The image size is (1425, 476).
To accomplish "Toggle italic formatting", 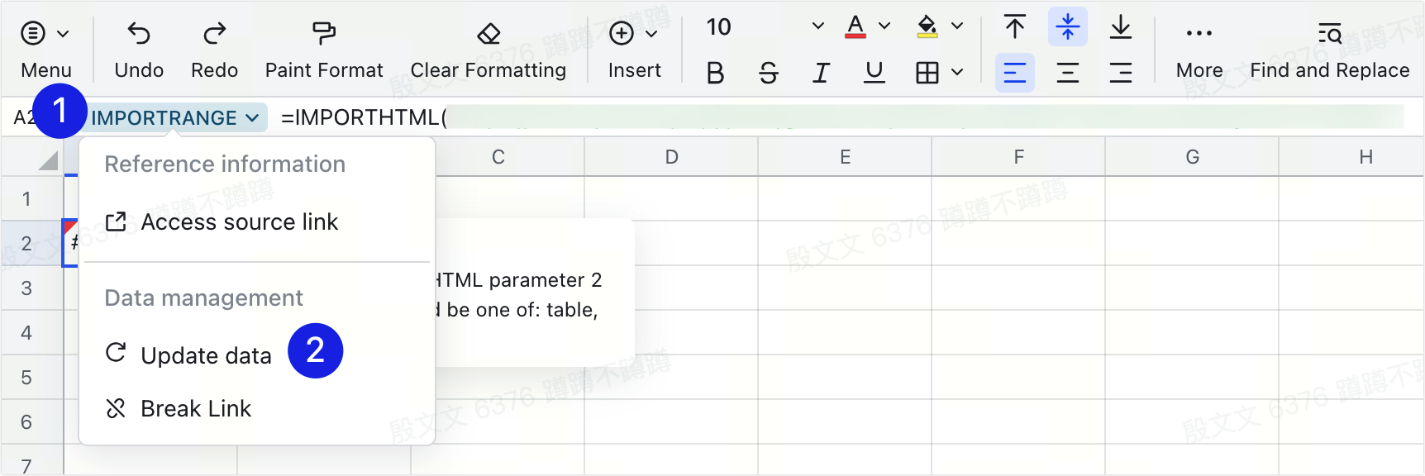I will click(x=821, y=73).
